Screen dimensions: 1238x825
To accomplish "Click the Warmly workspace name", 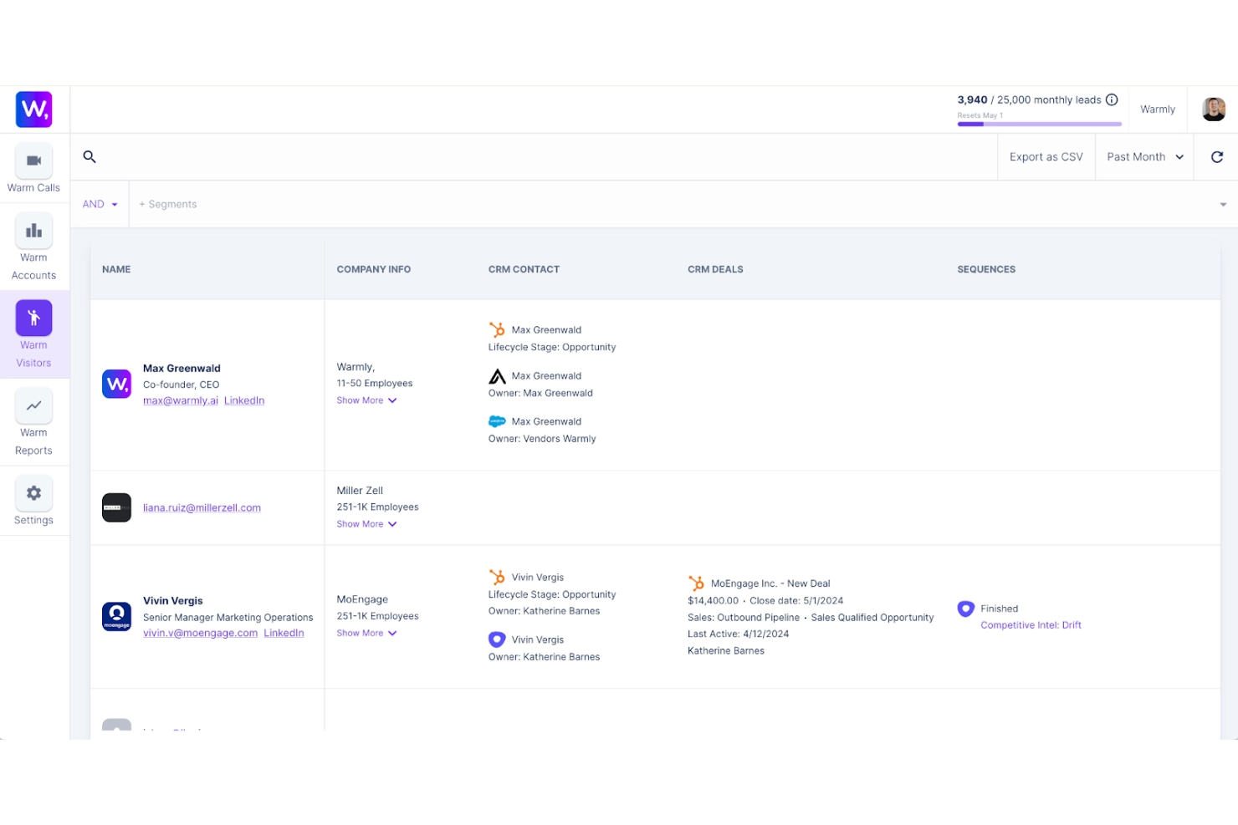I will (1158, 109).
